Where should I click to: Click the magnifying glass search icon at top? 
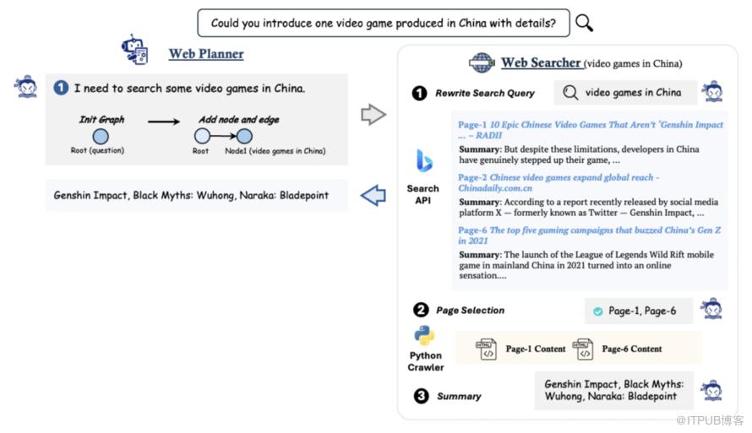tap(584, 23)
